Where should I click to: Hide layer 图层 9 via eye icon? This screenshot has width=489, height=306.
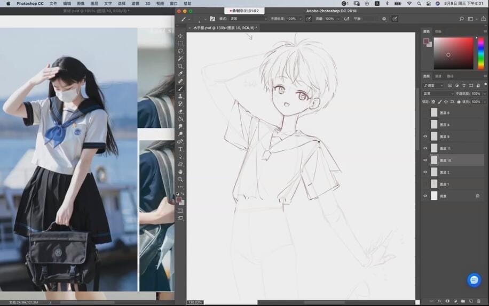coord(425,136)
